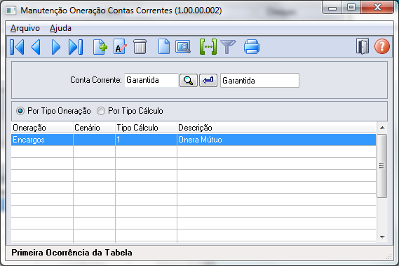399x266 pixels.
Task: Select Por Tipo Cálculo radio button
Action: (101, 111)
